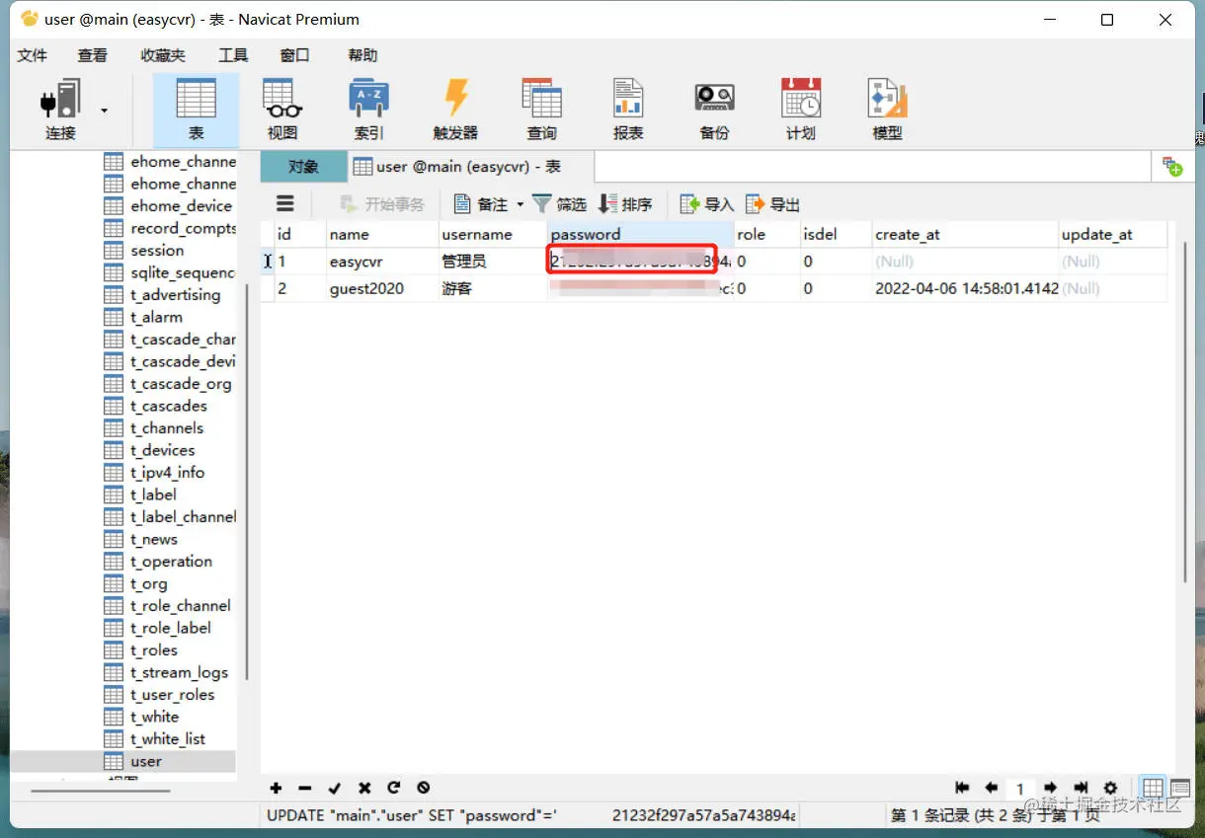Image resolution: width=1205 pixels, height=838 pixels.
Task: Click the 备注 memo button
Action: pyautogui.click(x=480, y=204)
